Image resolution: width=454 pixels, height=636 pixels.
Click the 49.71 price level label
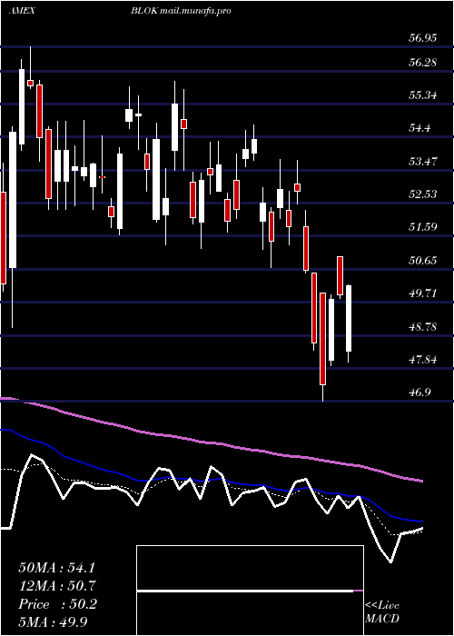[x=422, y=293]
